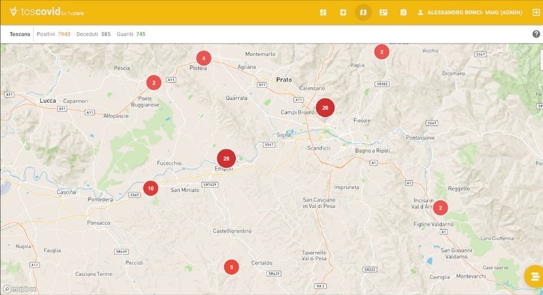Click cluster marker 29 at Empoli
The width and height of the screenshot is (543, 295).
click(226, 159)
